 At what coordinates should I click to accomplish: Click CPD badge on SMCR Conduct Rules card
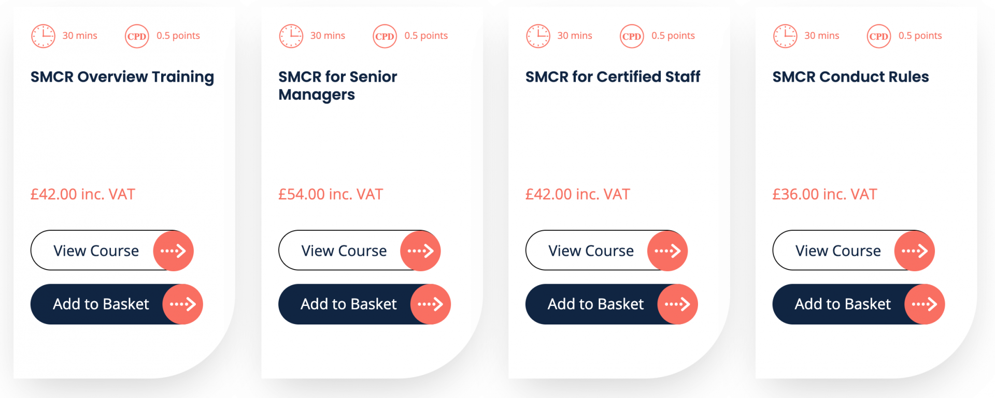coord(879,36)
